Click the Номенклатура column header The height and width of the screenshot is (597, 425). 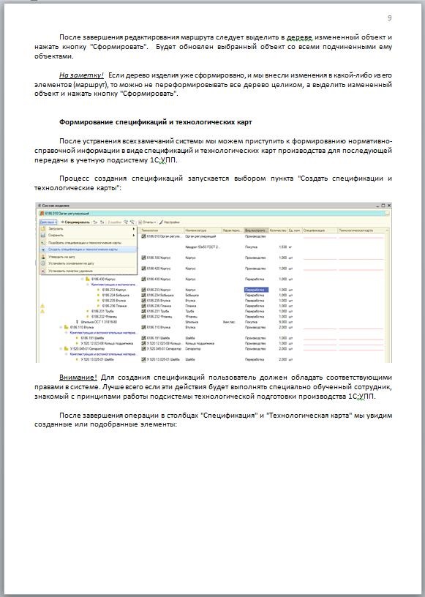coord(203,230)
